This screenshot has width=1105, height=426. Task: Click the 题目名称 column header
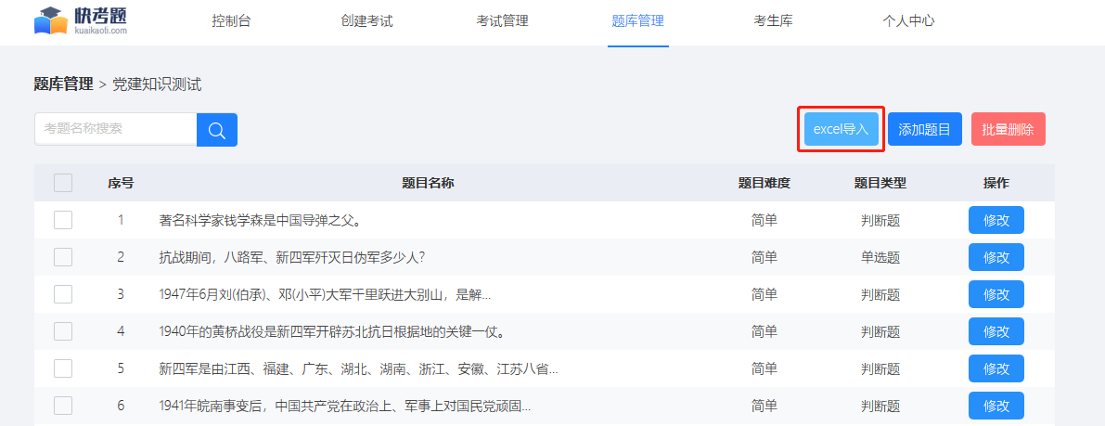point(428,184)
